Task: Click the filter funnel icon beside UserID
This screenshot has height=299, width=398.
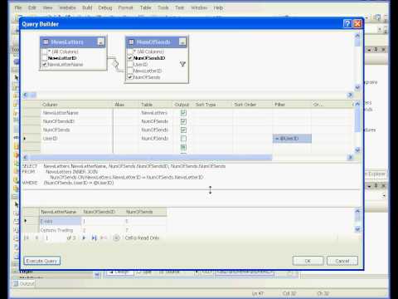Action: (x=182, y=64)
